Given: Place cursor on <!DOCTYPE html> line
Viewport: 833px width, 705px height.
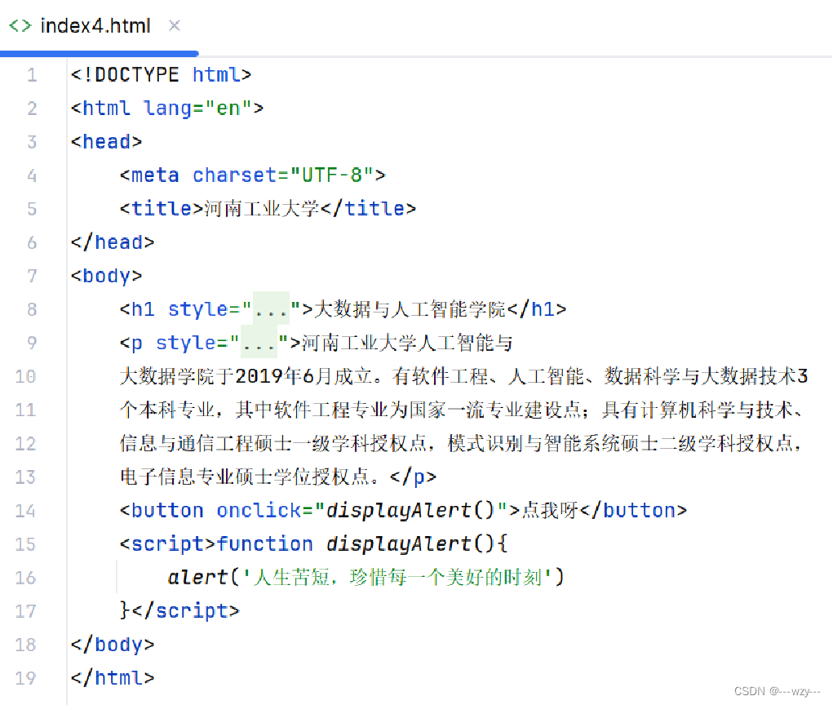Looking at the screenshot, I should pos(161,74).
